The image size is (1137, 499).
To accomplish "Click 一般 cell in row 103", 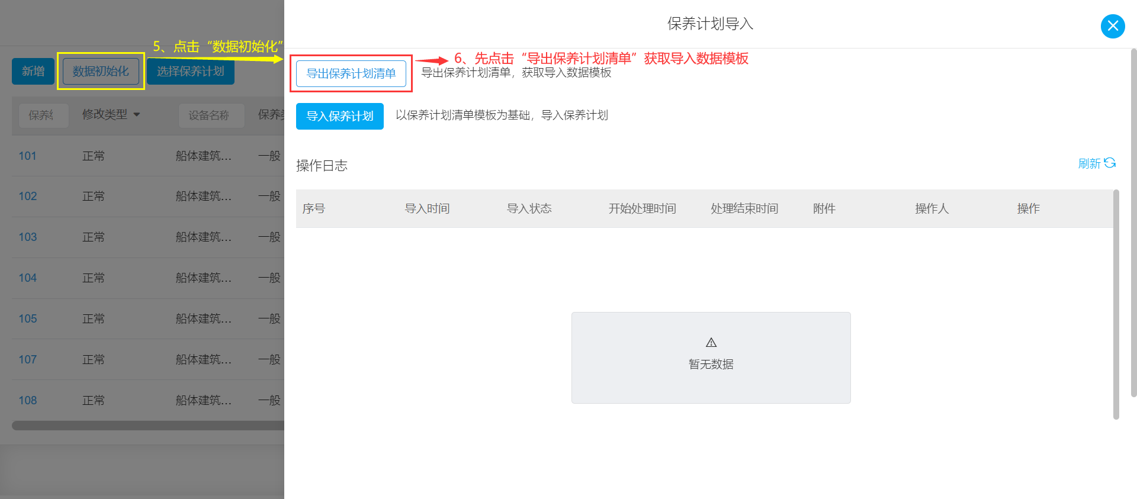I will point(269,237).
